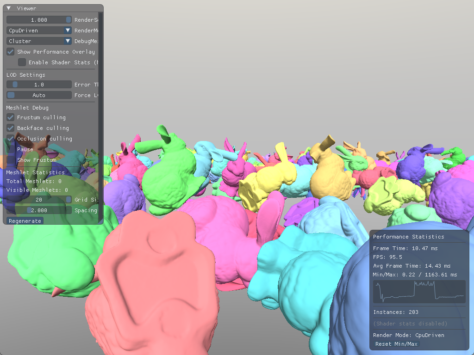Click the Force LOD slider set to Auto

(39, 95)
